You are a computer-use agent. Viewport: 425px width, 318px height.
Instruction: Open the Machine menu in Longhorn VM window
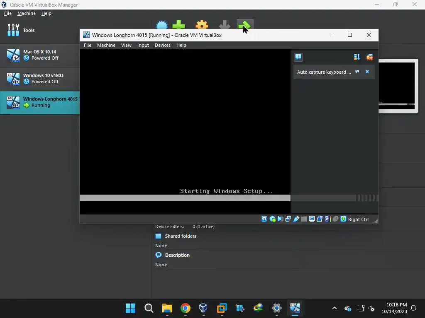click(x=106, y=45)
